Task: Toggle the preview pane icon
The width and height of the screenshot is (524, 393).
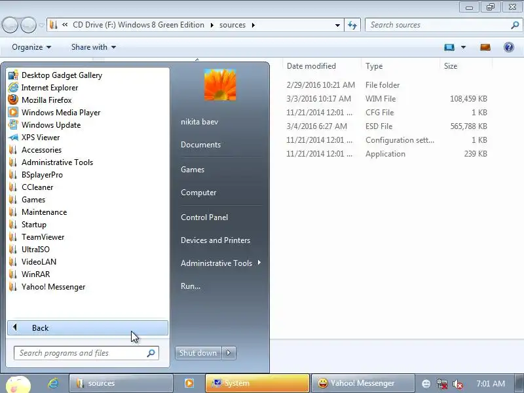Action: tap(485, 47)
